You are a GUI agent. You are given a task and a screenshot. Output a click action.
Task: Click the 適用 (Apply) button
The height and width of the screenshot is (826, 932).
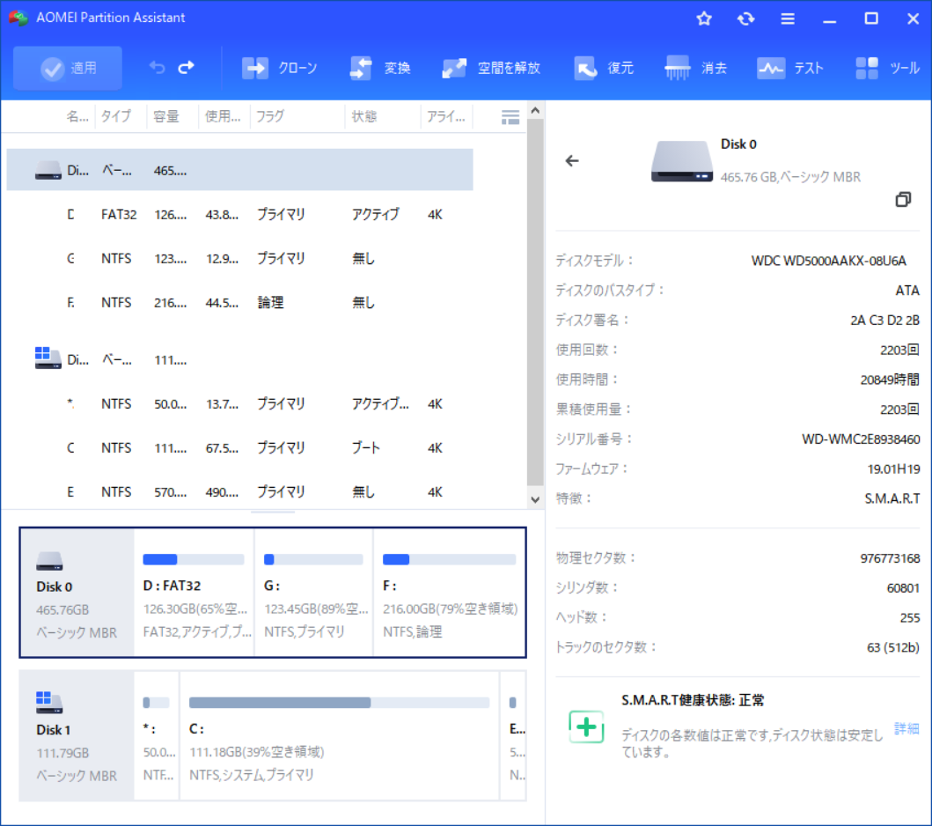coord(68,69)
